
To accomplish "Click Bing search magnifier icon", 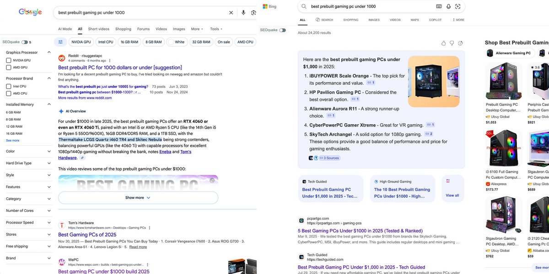I will pyautogui.click(x=304, y=6).
